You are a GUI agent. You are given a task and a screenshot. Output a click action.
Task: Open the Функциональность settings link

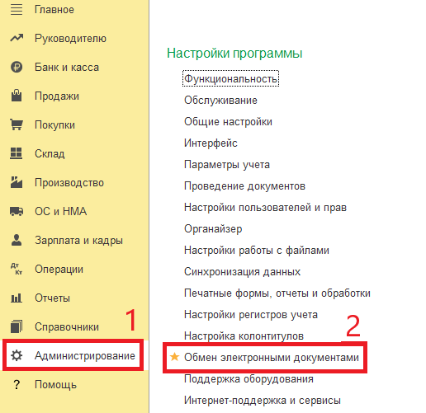pyautogui.click(x=230, y=79)
